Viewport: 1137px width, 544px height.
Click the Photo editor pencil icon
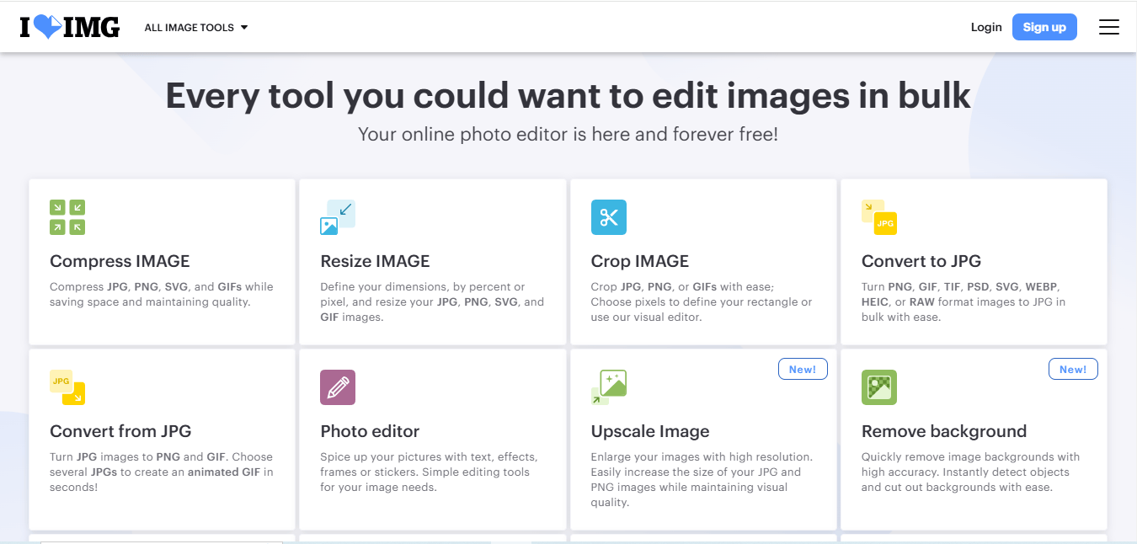pyautogui.click(x=338, y=387)
